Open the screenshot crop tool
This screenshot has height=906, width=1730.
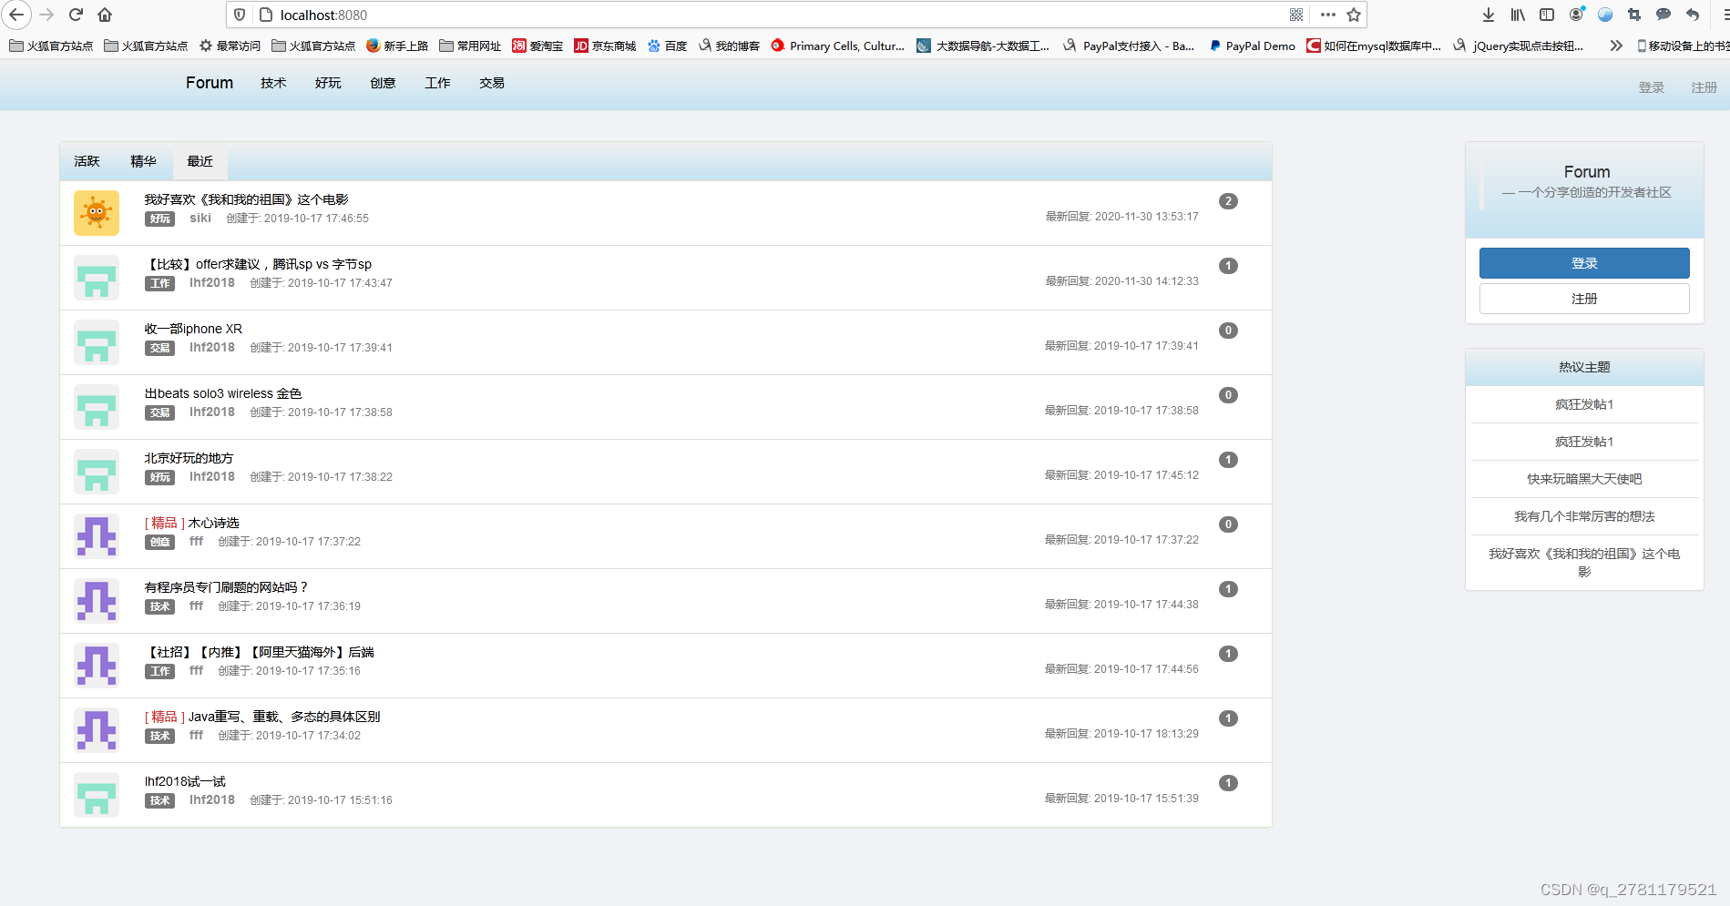pos(1634,15)
